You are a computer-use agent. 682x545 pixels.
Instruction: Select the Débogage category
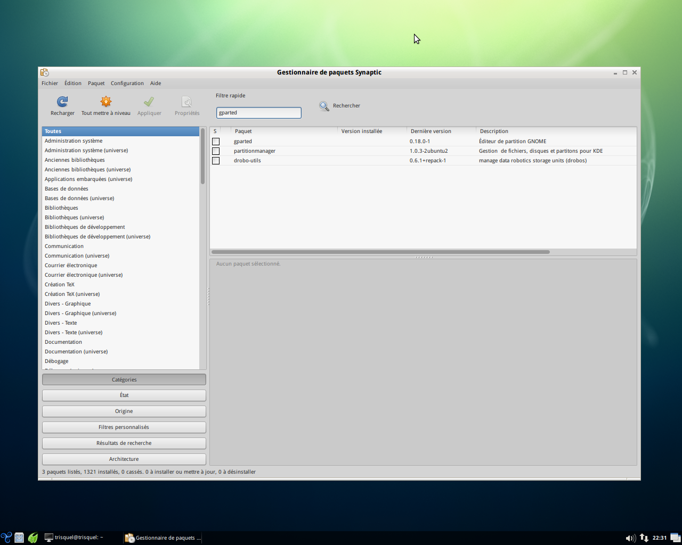(x=120, y=361)
